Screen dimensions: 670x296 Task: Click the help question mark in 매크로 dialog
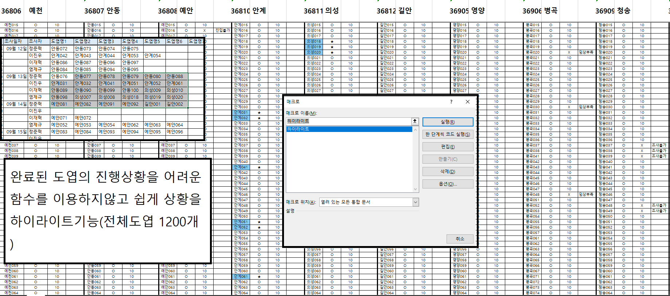pyautogui.click(x=451, y=102)
